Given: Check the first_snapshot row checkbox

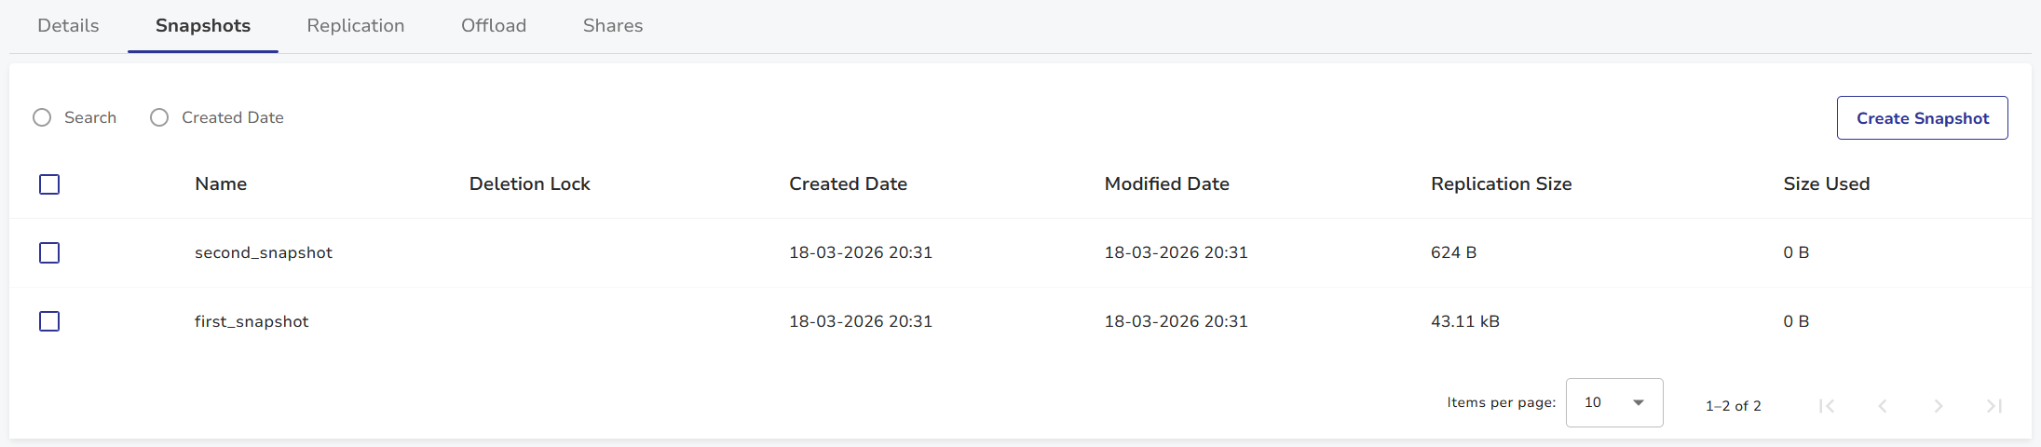Looking at the screenshot, I should (49, 321).
